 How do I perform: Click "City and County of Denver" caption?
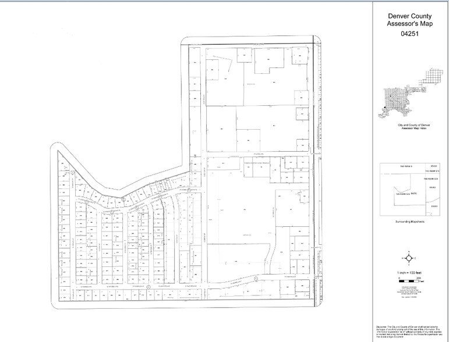(x=414, y=125)
